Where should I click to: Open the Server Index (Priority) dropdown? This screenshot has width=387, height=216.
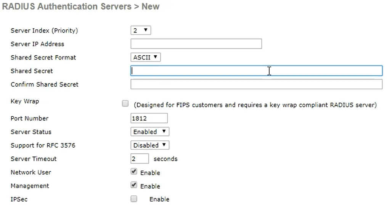[141, 31]
